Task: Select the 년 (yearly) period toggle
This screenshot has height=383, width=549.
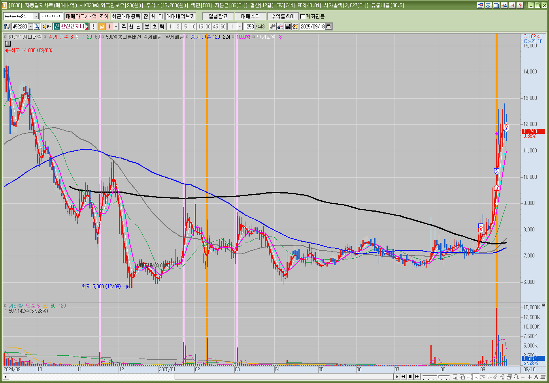Action: click(139, 26)
